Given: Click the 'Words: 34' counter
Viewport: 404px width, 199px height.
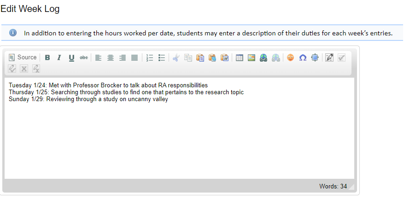Looking at the screenshot, I should (x=333, y=187).
